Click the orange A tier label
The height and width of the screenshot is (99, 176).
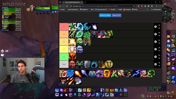click(64, 34)
